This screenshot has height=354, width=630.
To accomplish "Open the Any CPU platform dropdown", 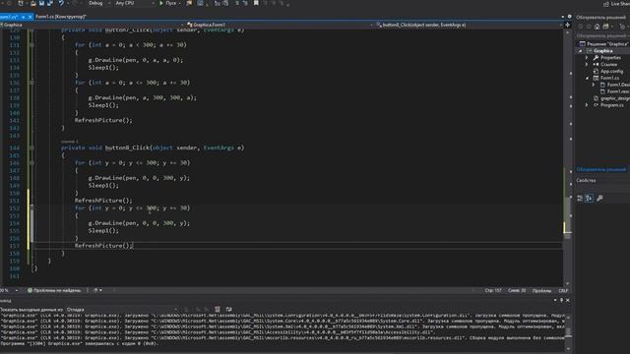I will [135, 3].
